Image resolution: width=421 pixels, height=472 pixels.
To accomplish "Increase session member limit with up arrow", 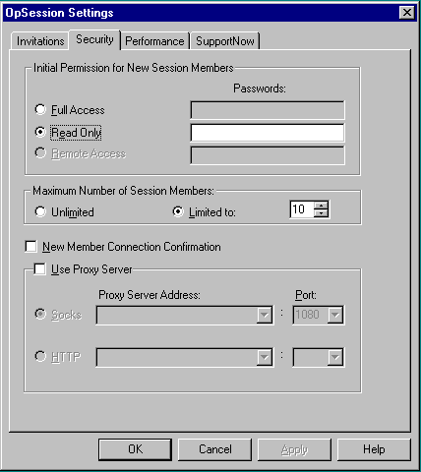I will click(x=321, y=206).
